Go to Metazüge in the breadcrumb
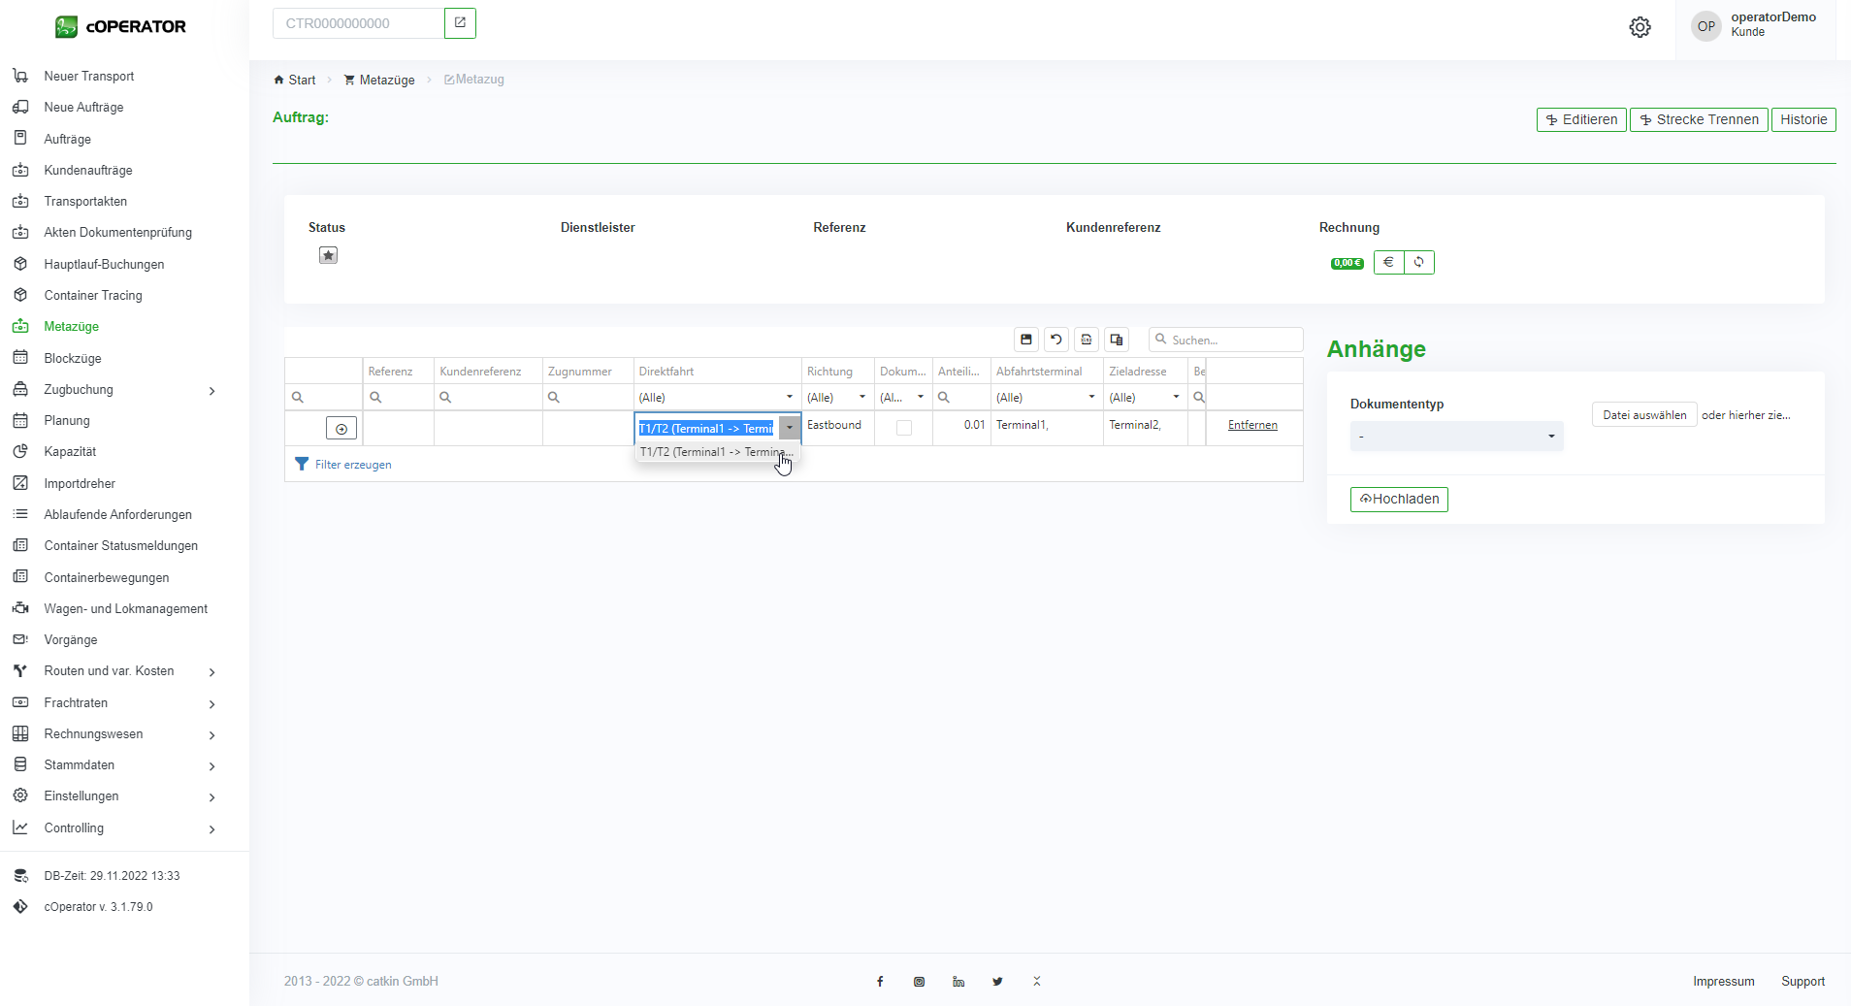 [x=386, y=81]
